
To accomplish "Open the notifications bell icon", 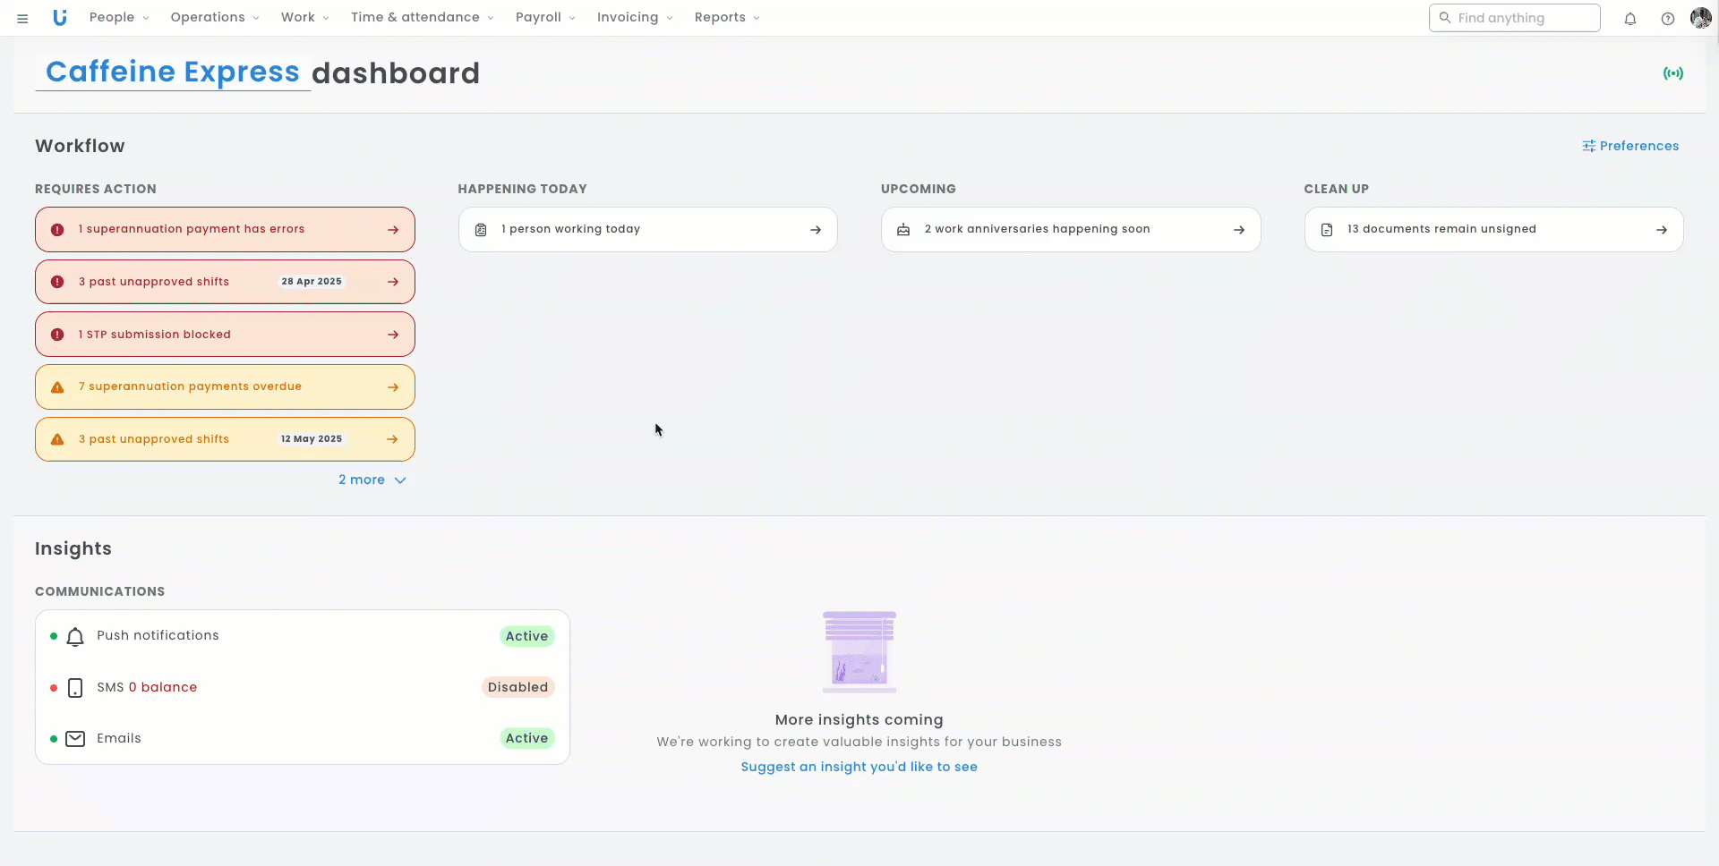I will 1629,19.
